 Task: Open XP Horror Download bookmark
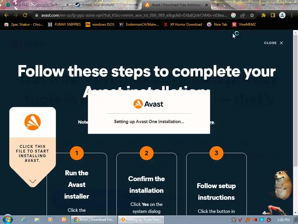point(183,24)
